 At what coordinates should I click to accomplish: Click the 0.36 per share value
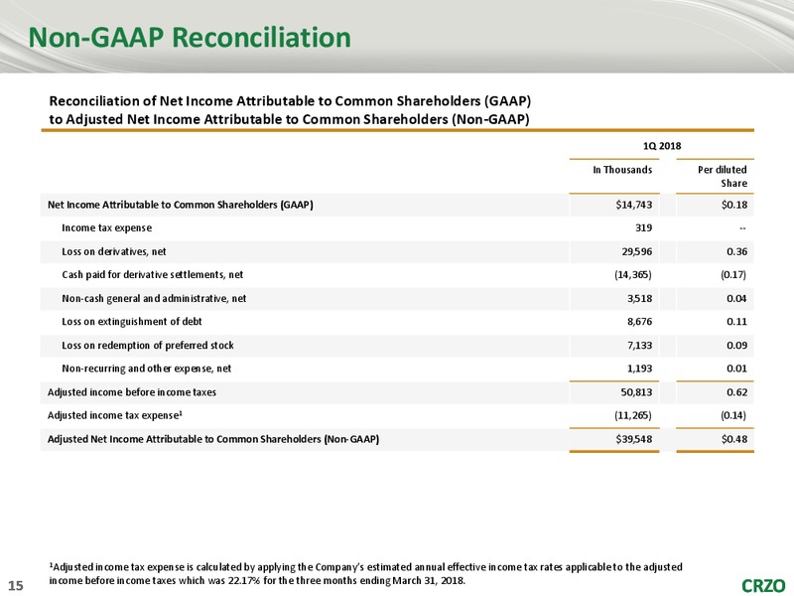point(736,252)
